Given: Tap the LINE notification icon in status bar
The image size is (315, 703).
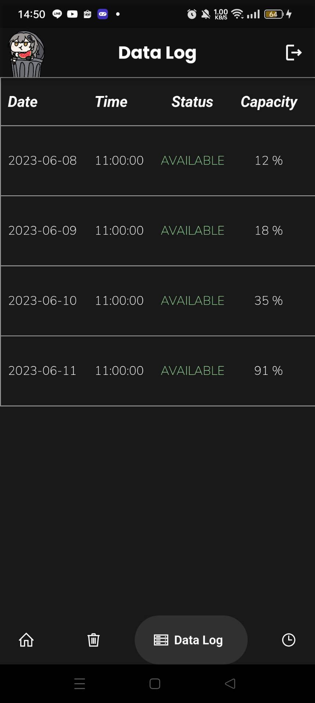Looking at the screenshot, I should point(57,14).
